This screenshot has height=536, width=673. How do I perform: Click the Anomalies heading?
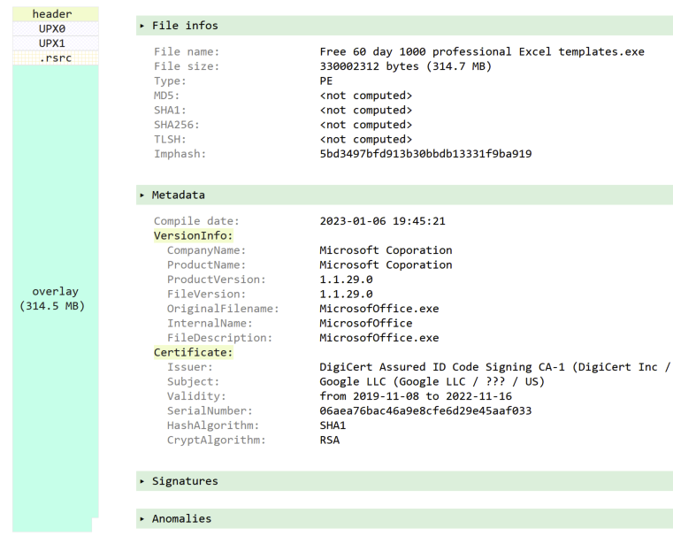[x=181, y=519]
